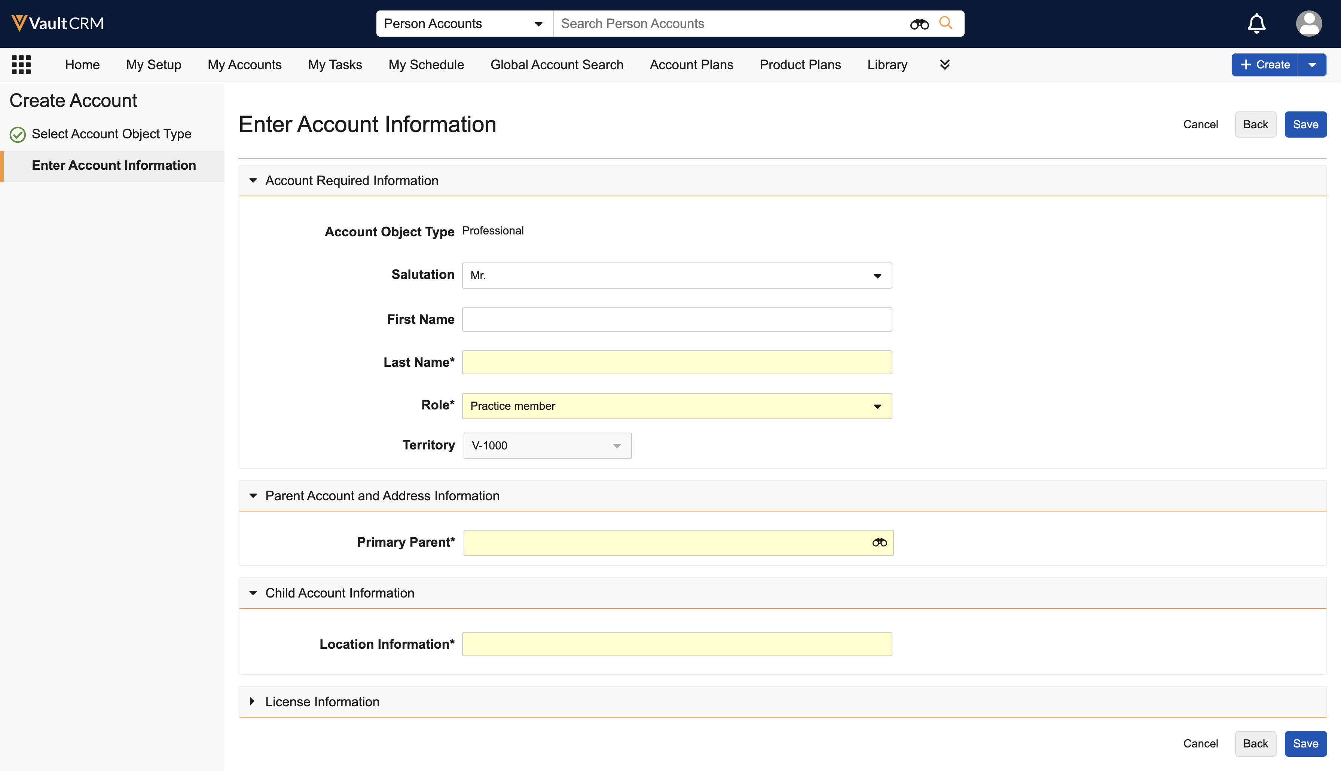Click the top Save button
The width and height of the screenshot is (1341, 771).
coord(1305,125)
